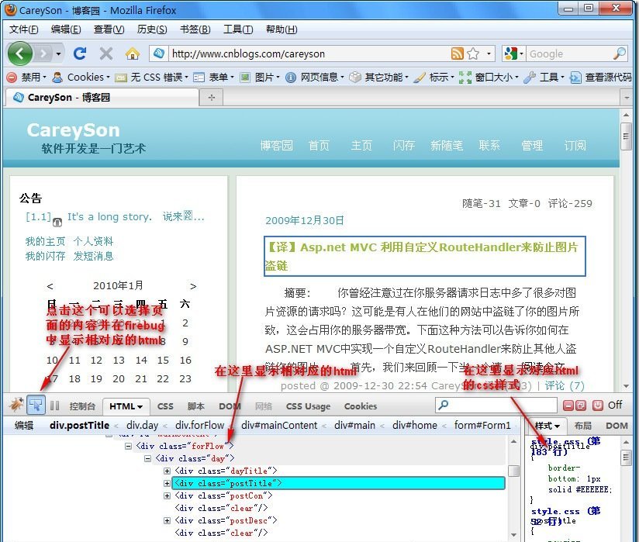Open the 查看(V) menu

pyautogui.click(x=109, y=29)
